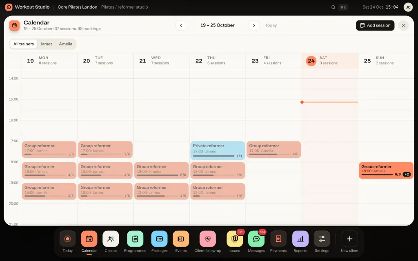Open Tuesday 18:00 Group reformer session
The image size is (418, 261).
pos(105,170)
